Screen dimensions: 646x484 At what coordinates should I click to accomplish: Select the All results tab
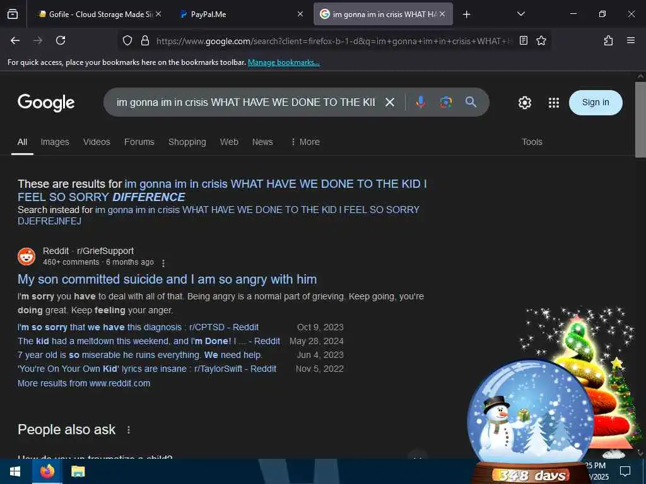click(x=22, y=142)
